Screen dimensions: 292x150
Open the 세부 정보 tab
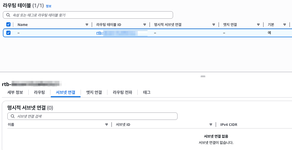click(15, 92)
